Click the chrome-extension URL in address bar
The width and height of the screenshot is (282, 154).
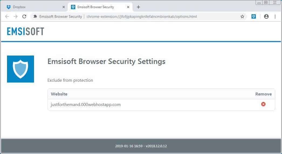142,16
